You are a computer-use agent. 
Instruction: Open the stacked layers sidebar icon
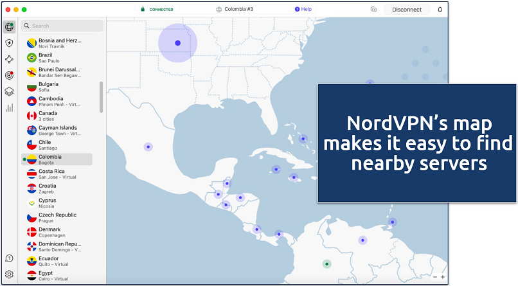(9, 91)
